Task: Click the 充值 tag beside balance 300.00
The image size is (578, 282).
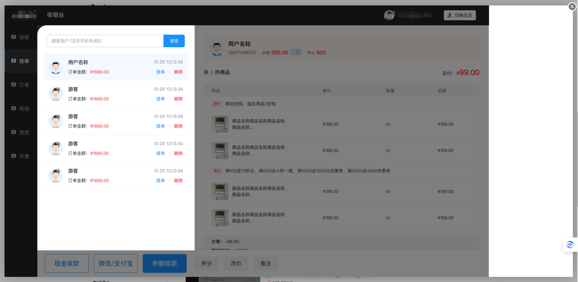Action: tap(296, 52)
